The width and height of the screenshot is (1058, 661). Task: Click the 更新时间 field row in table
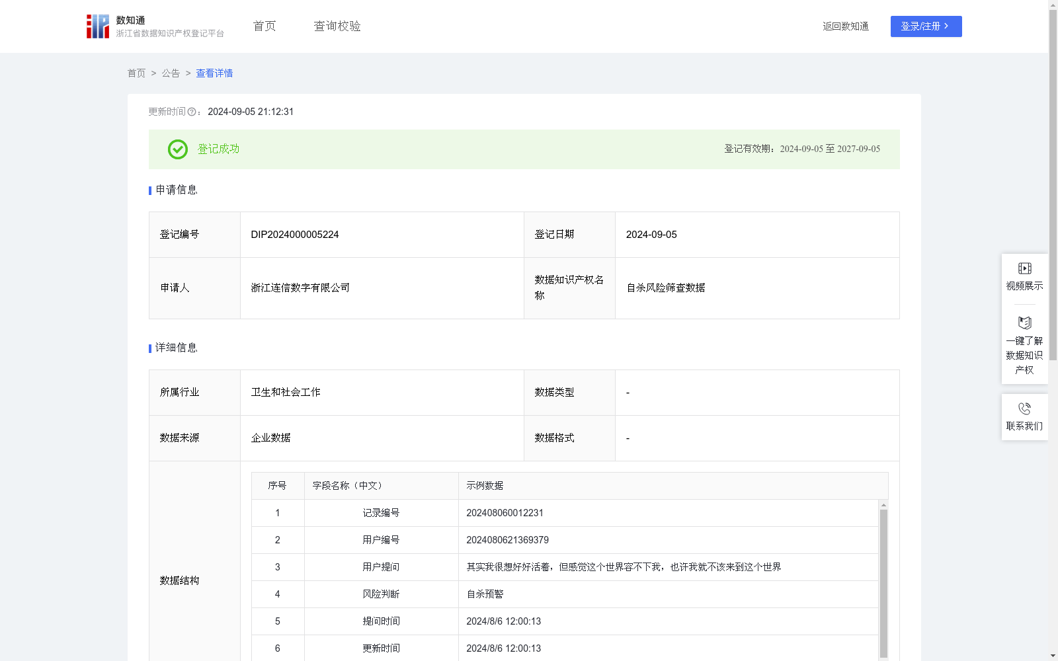565,648
